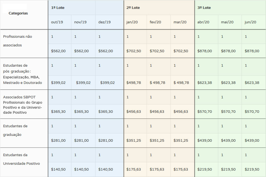Select the $219,50 price under abr/20
This screenshot has height=177, width=266.
(205, 169)
